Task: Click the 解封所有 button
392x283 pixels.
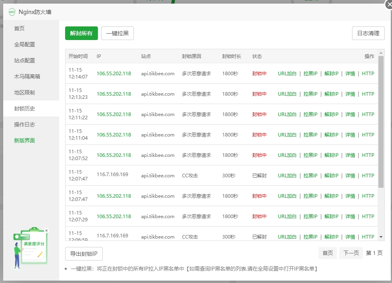Action: point(81,33)
